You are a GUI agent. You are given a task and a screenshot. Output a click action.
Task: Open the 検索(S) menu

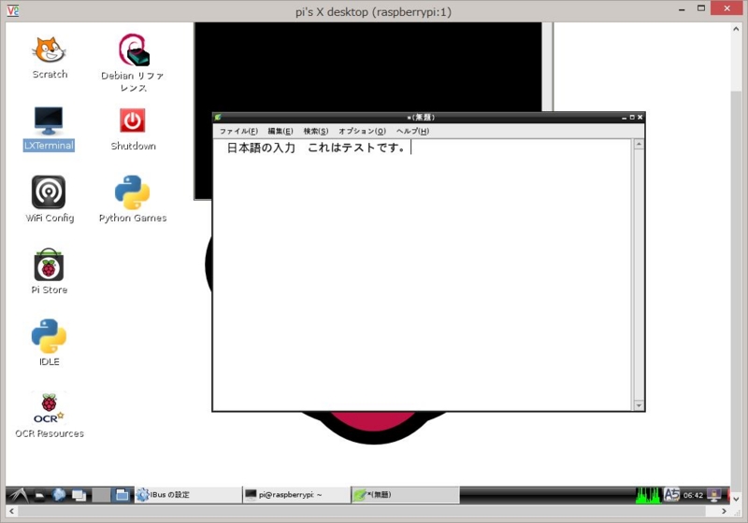click(316, 131)
